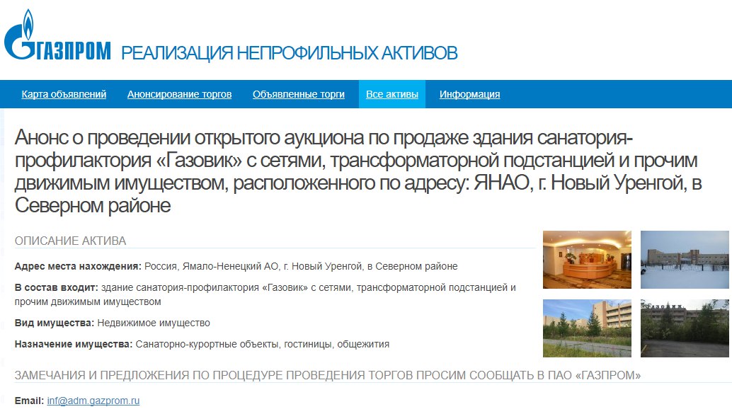The width and height of the screenshot is (732, 414).
Task: Open Объявленные торги page
Action: tap(299, 94)
